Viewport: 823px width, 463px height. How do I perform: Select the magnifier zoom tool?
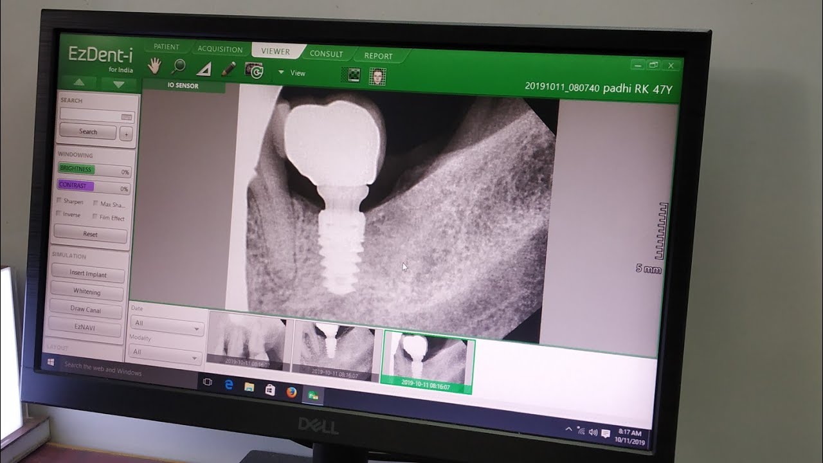point(178,66)
